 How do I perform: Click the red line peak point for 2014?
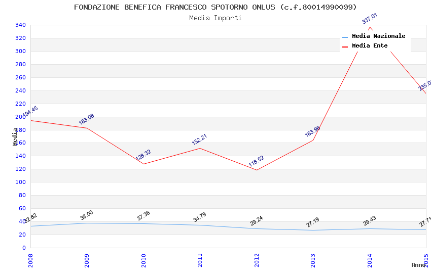coord(370,27)
